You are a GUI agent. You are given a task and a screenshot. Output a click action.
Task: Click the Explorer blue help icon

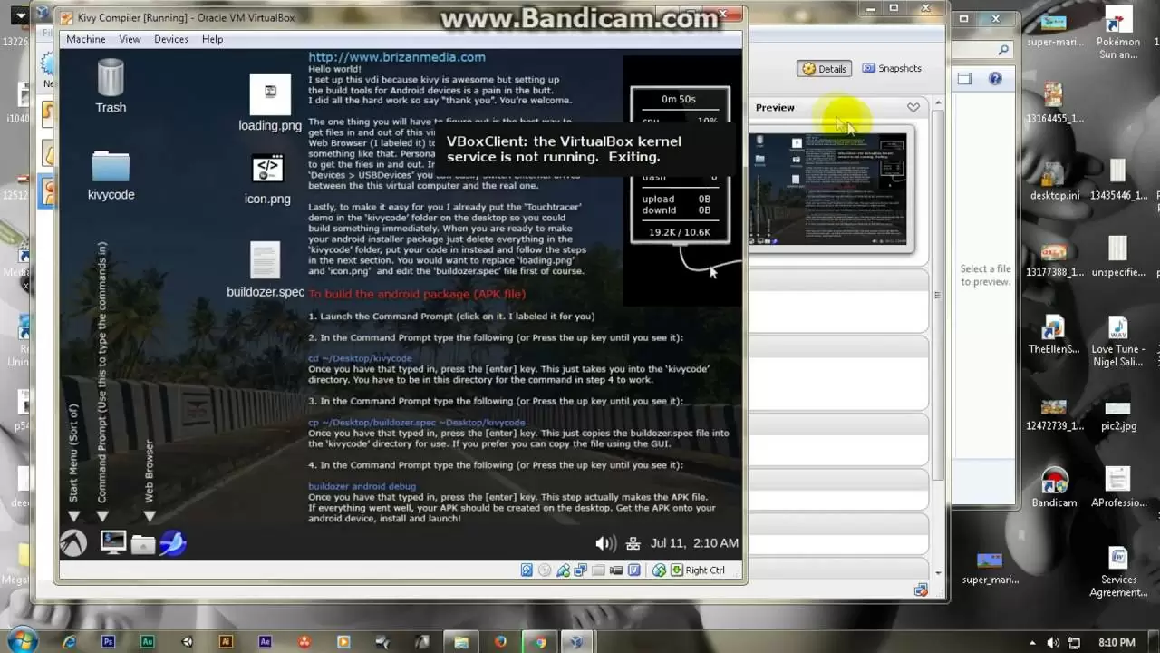pyautogui.click(x=995, y=79)
